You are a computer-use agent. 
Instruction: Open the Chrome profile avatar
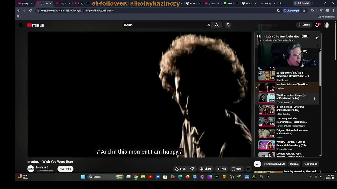point(327,10)
